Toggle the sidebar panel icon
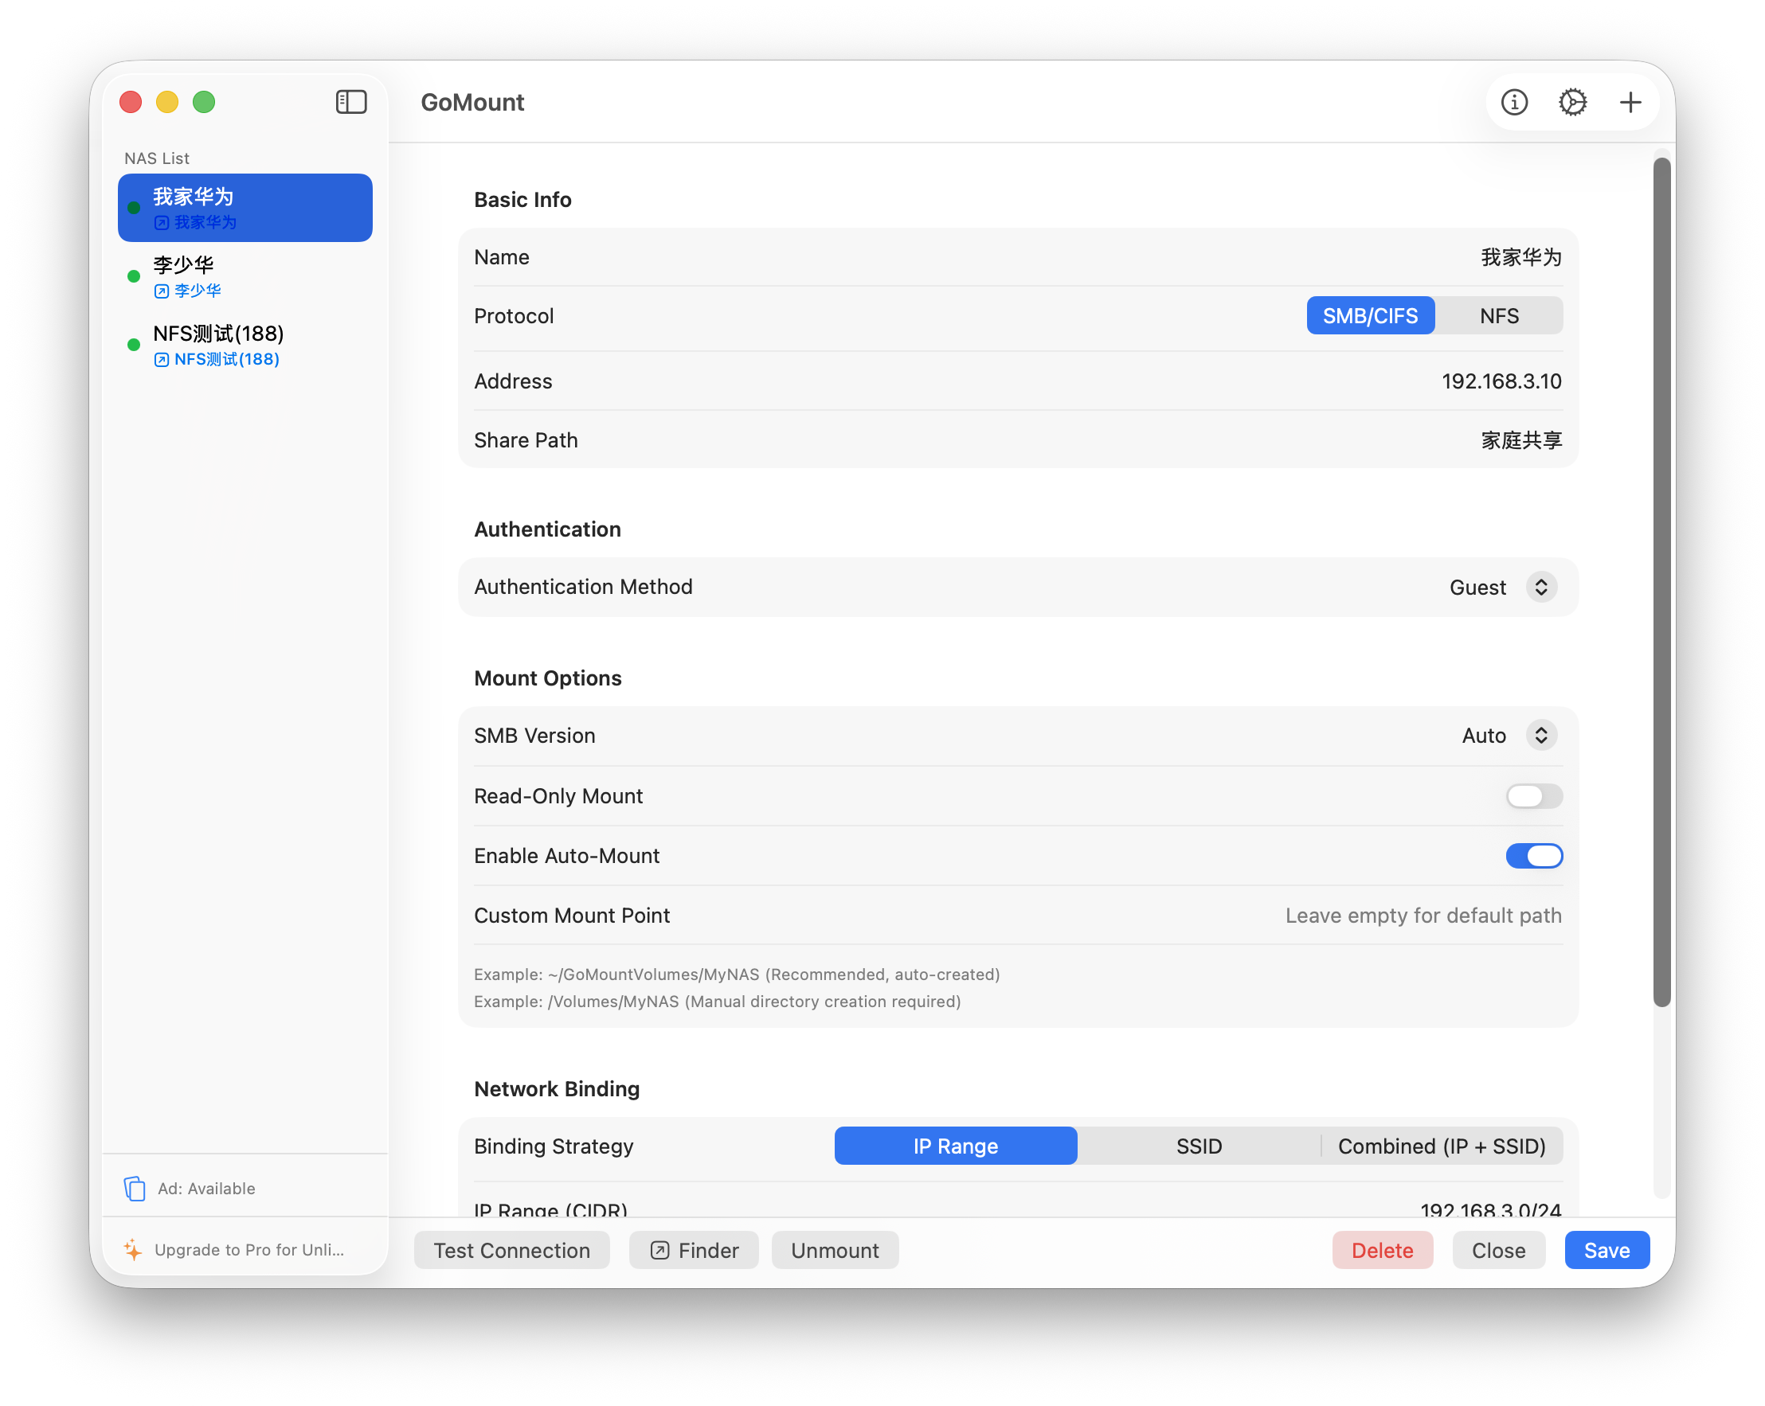This screenshot has width=1765, height=1406. [351, 102]
